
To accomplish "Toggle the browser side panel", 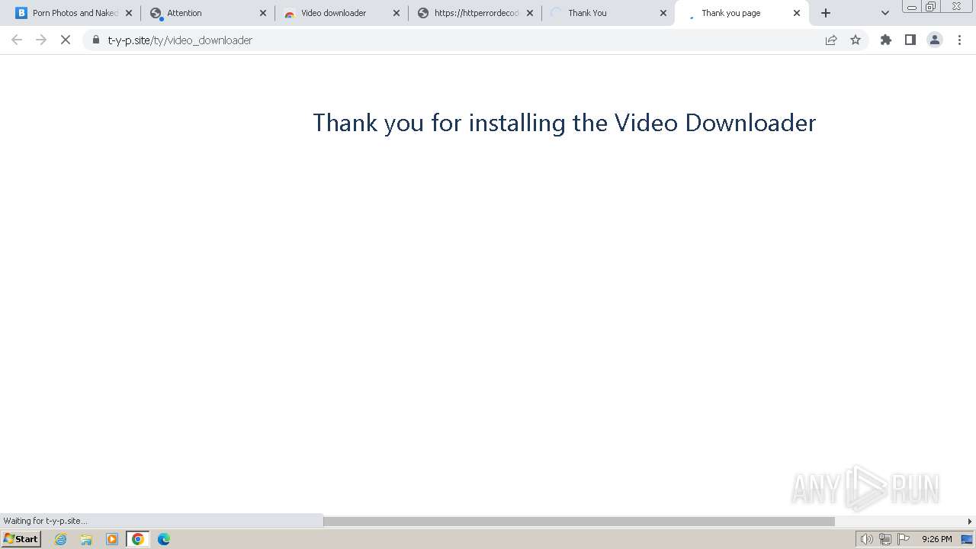I will coord(910,40).
